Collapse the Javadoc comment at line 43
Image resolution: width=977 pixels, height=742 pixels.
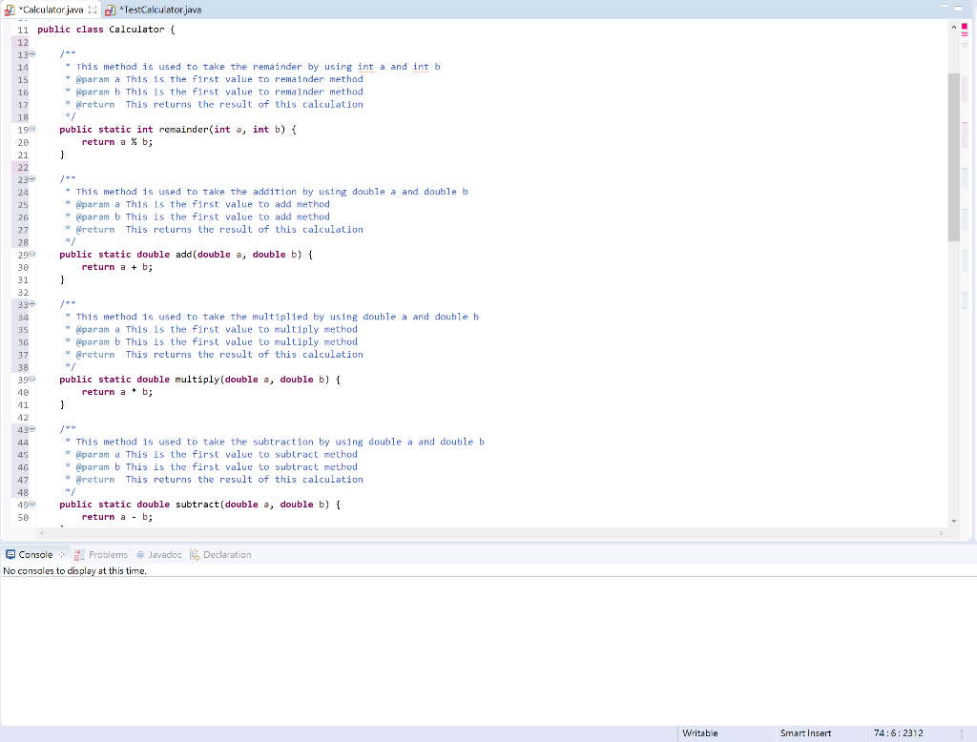[32, 428]
